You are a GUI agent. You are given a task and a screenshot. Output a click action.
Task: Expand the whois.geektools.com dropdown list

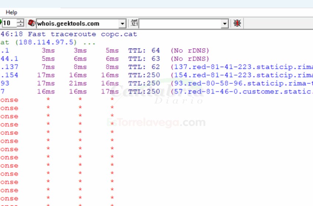[123, 24]
